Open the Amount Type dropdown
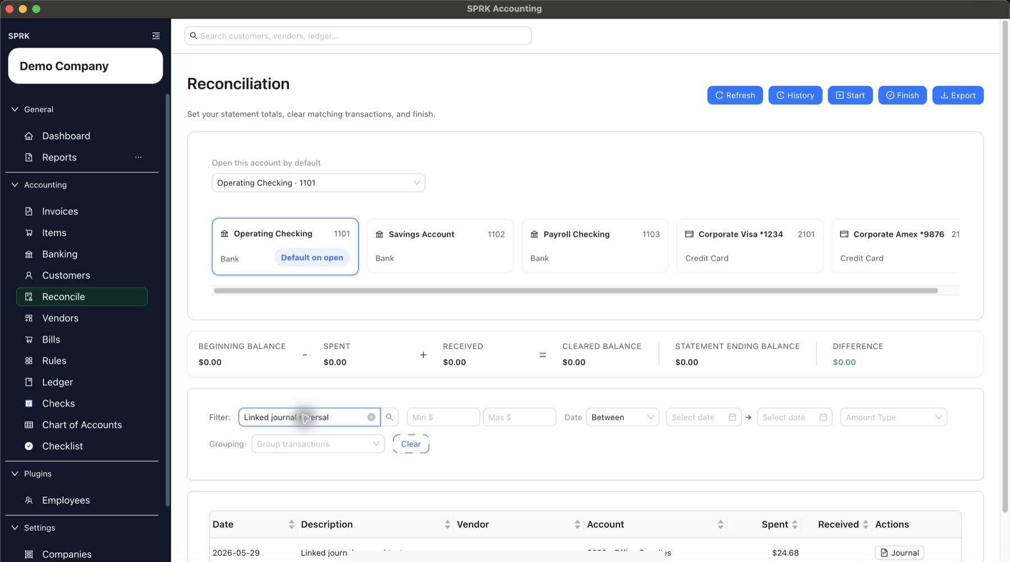Viewport: 1010px width, 562px height. [893, 417]
